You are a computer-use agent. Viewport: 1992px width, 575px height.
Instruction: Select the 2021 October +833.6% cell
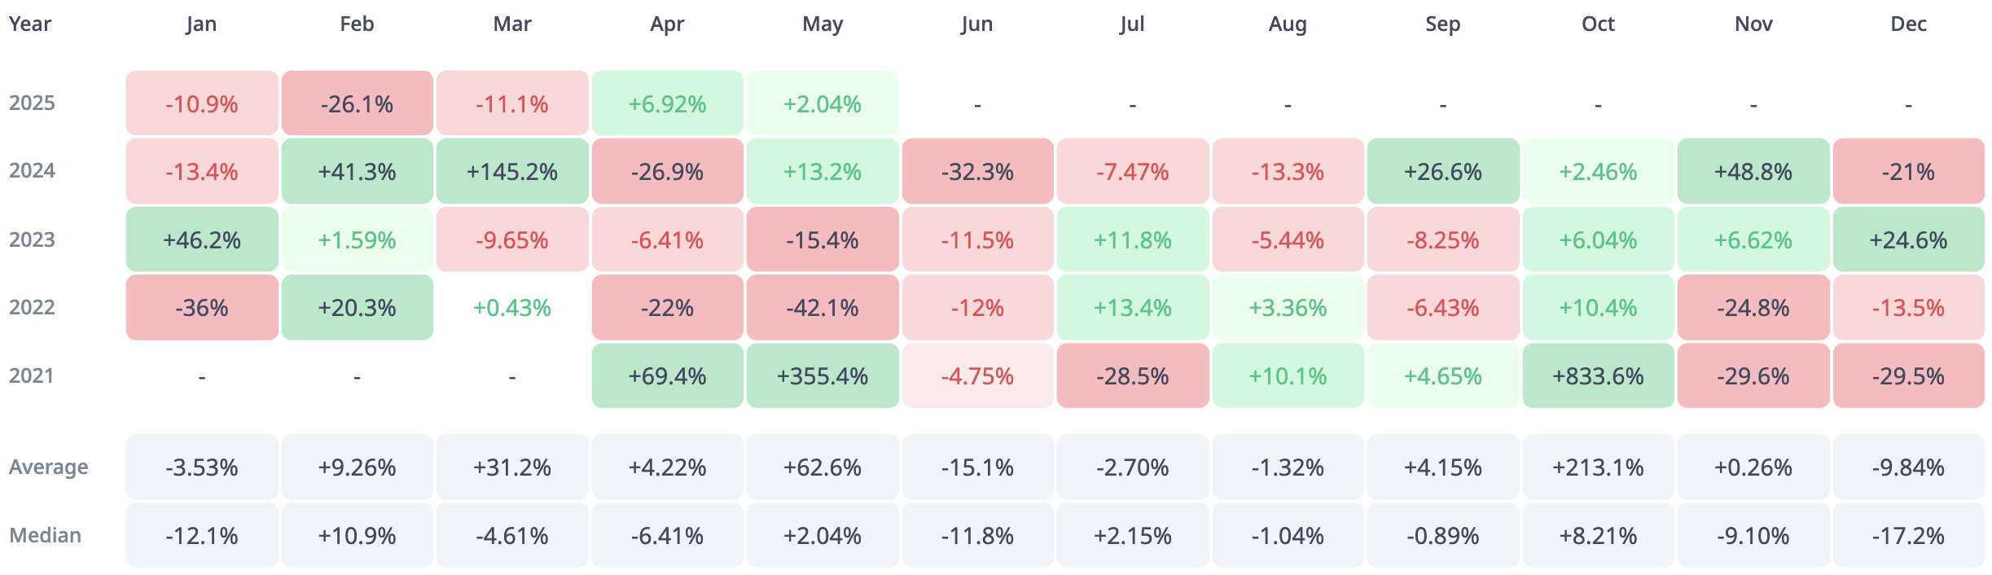pyautogui.click(x=1598, y=376)
